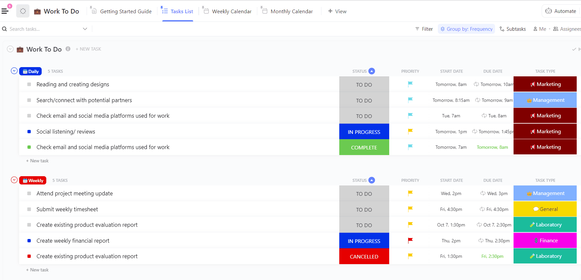This screenshot has height=280, width=581.
Task: Collapse the Daily task group
Action: pos(14,71)
